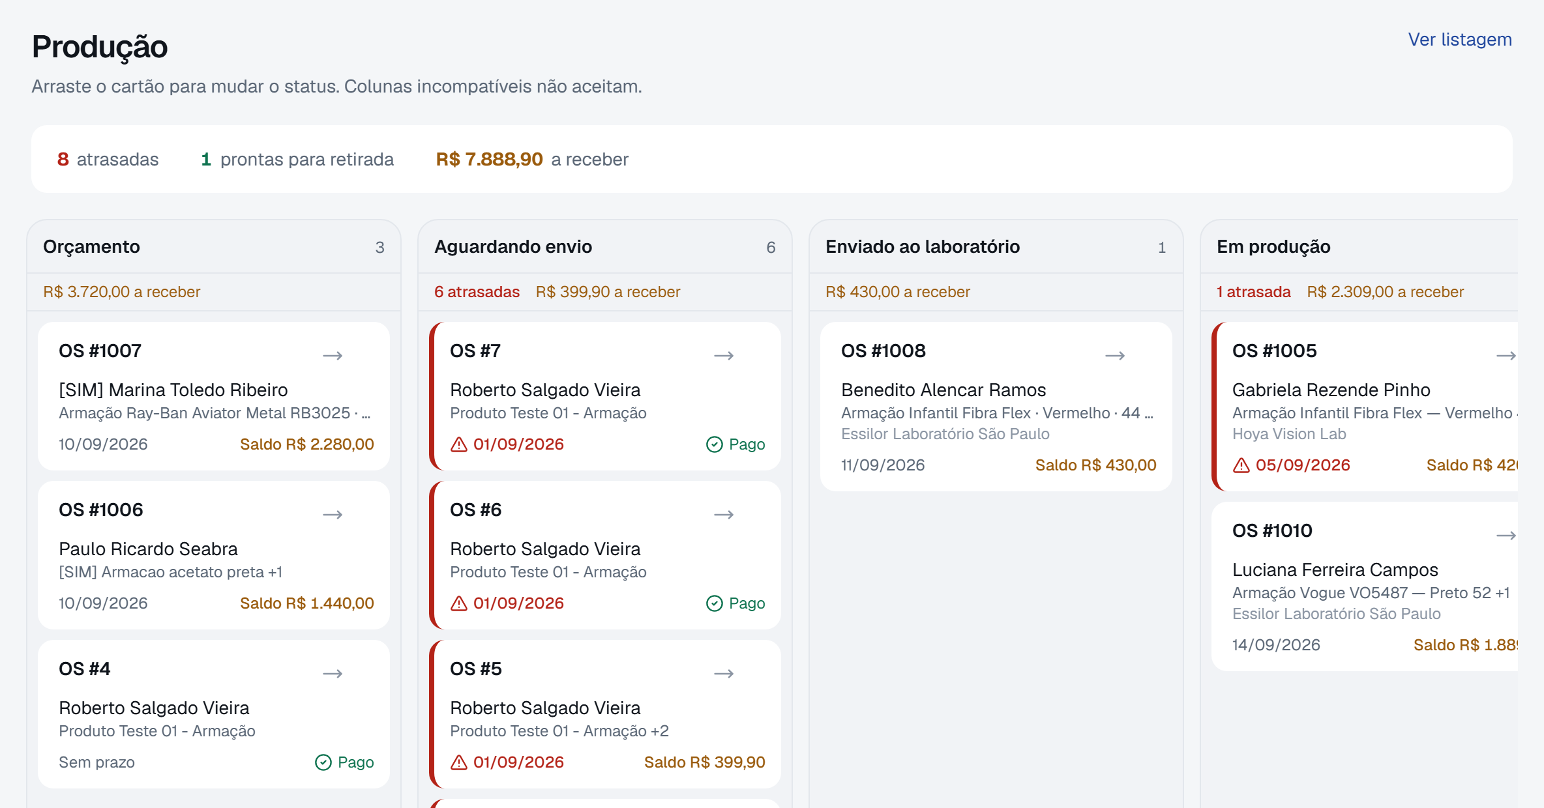Click the 6 atrasadas label in Aguardando envio

pos(477,292)
